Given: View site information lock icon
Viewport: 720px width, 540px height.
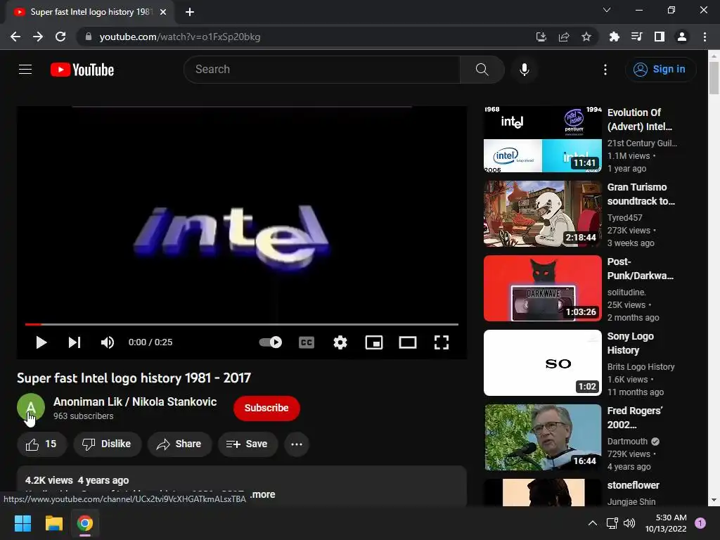Looking at the screenshot, I should [89, 37].
